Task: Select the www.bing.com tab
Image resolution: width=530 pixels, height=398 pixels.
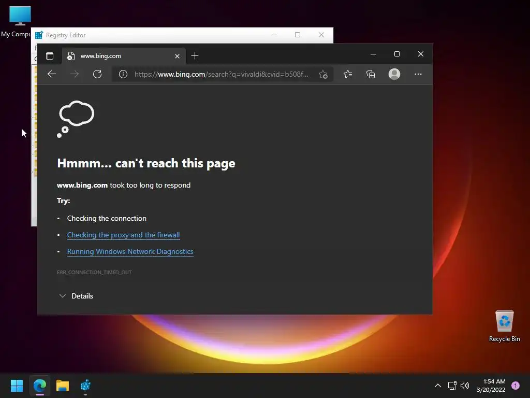Action: (x=123, y=56)
